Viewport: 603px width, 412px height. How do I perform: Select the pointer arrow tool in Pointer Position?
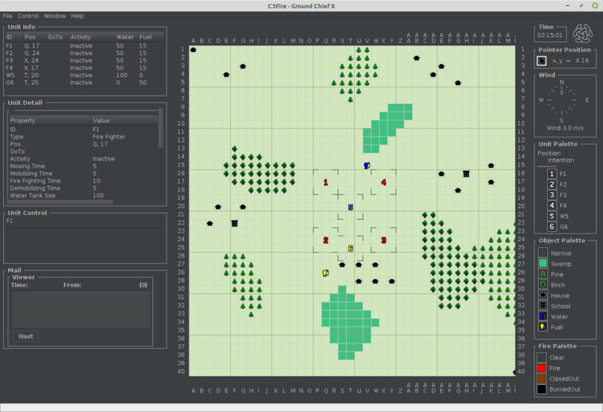click(x=542, y=60)
